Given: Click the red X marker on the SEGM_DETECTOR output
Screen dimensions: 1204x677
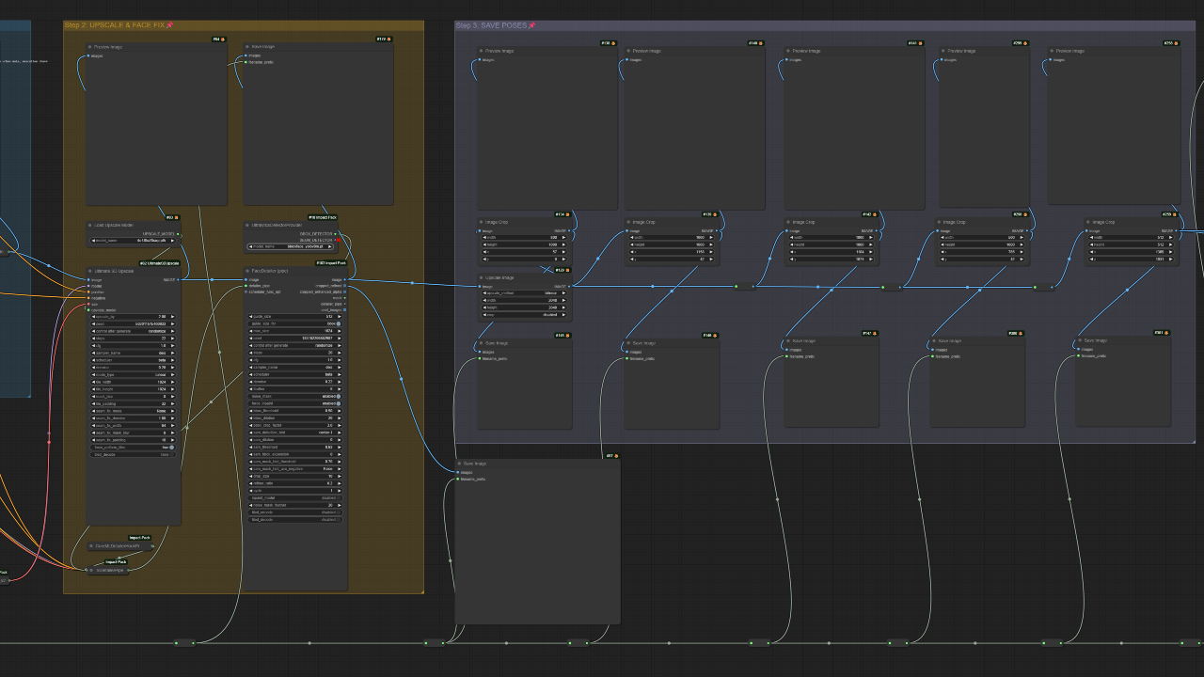Looking at the screenshot, I should click(339, 240).
